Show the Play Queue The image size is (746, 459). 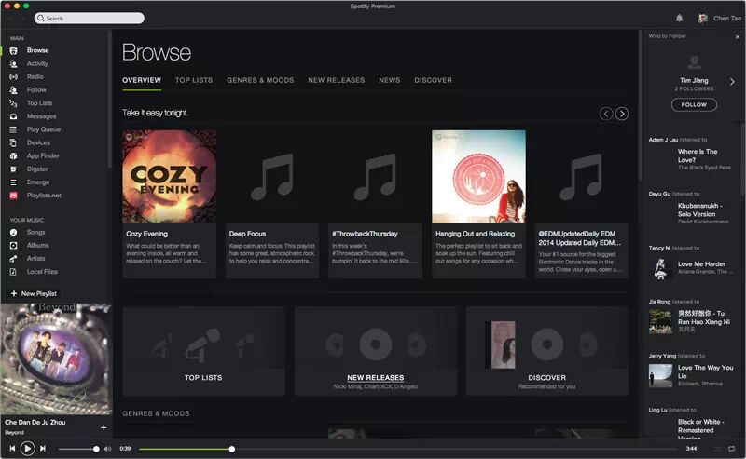(x=43, y=129)
